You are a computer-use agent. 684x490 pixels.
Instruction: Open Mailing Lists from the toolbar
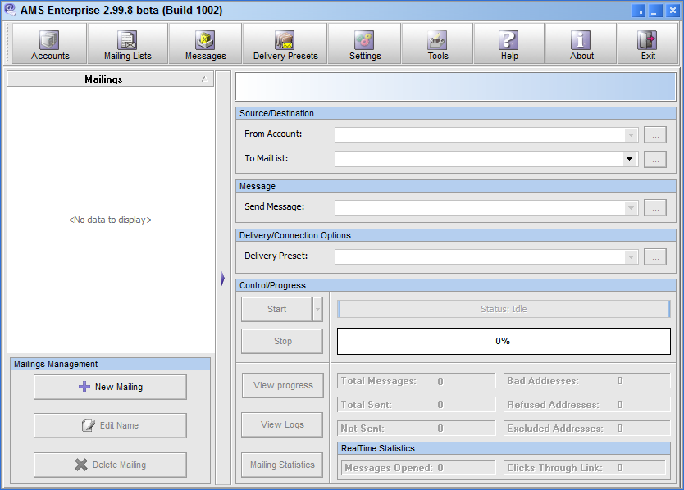pos(127,44)
